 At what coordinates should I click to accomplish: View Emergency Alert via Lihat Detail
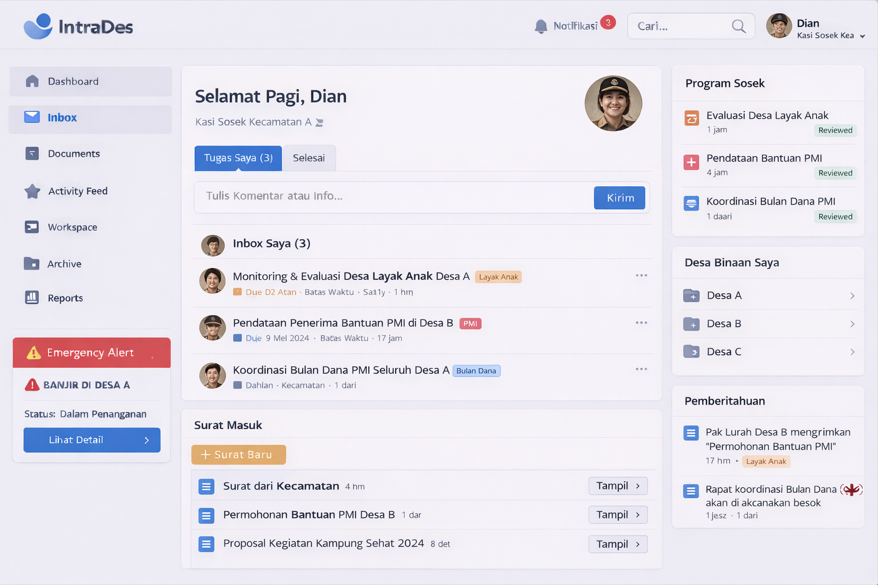point(92,440)
